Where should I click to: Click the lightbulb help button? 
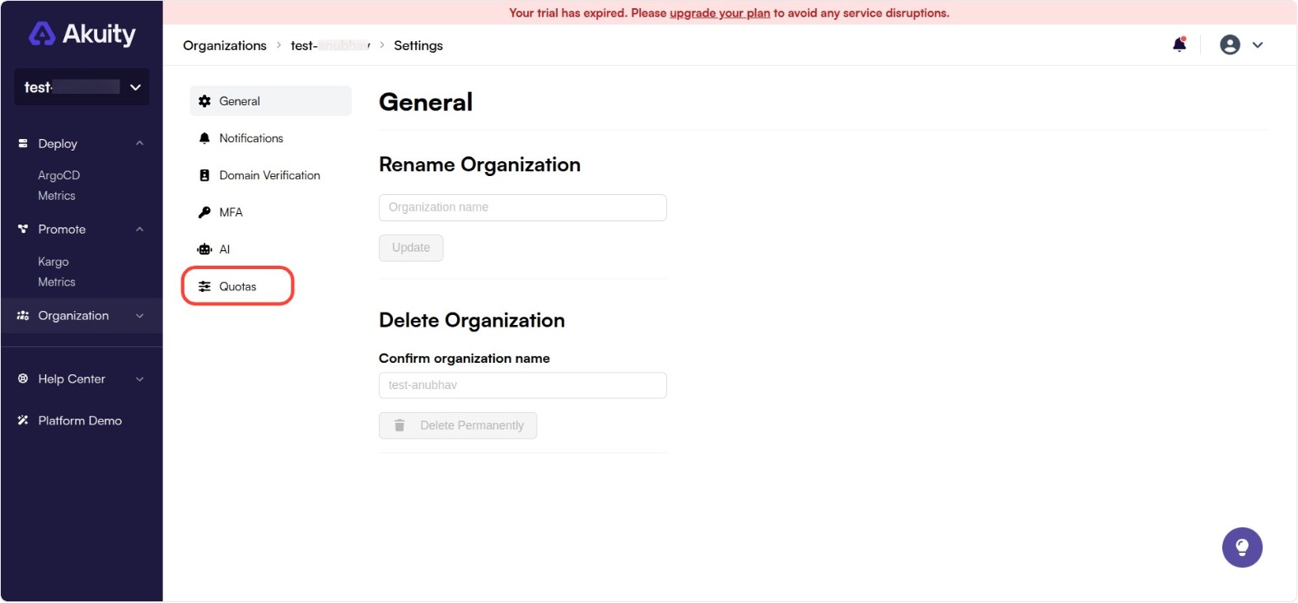1241,548
